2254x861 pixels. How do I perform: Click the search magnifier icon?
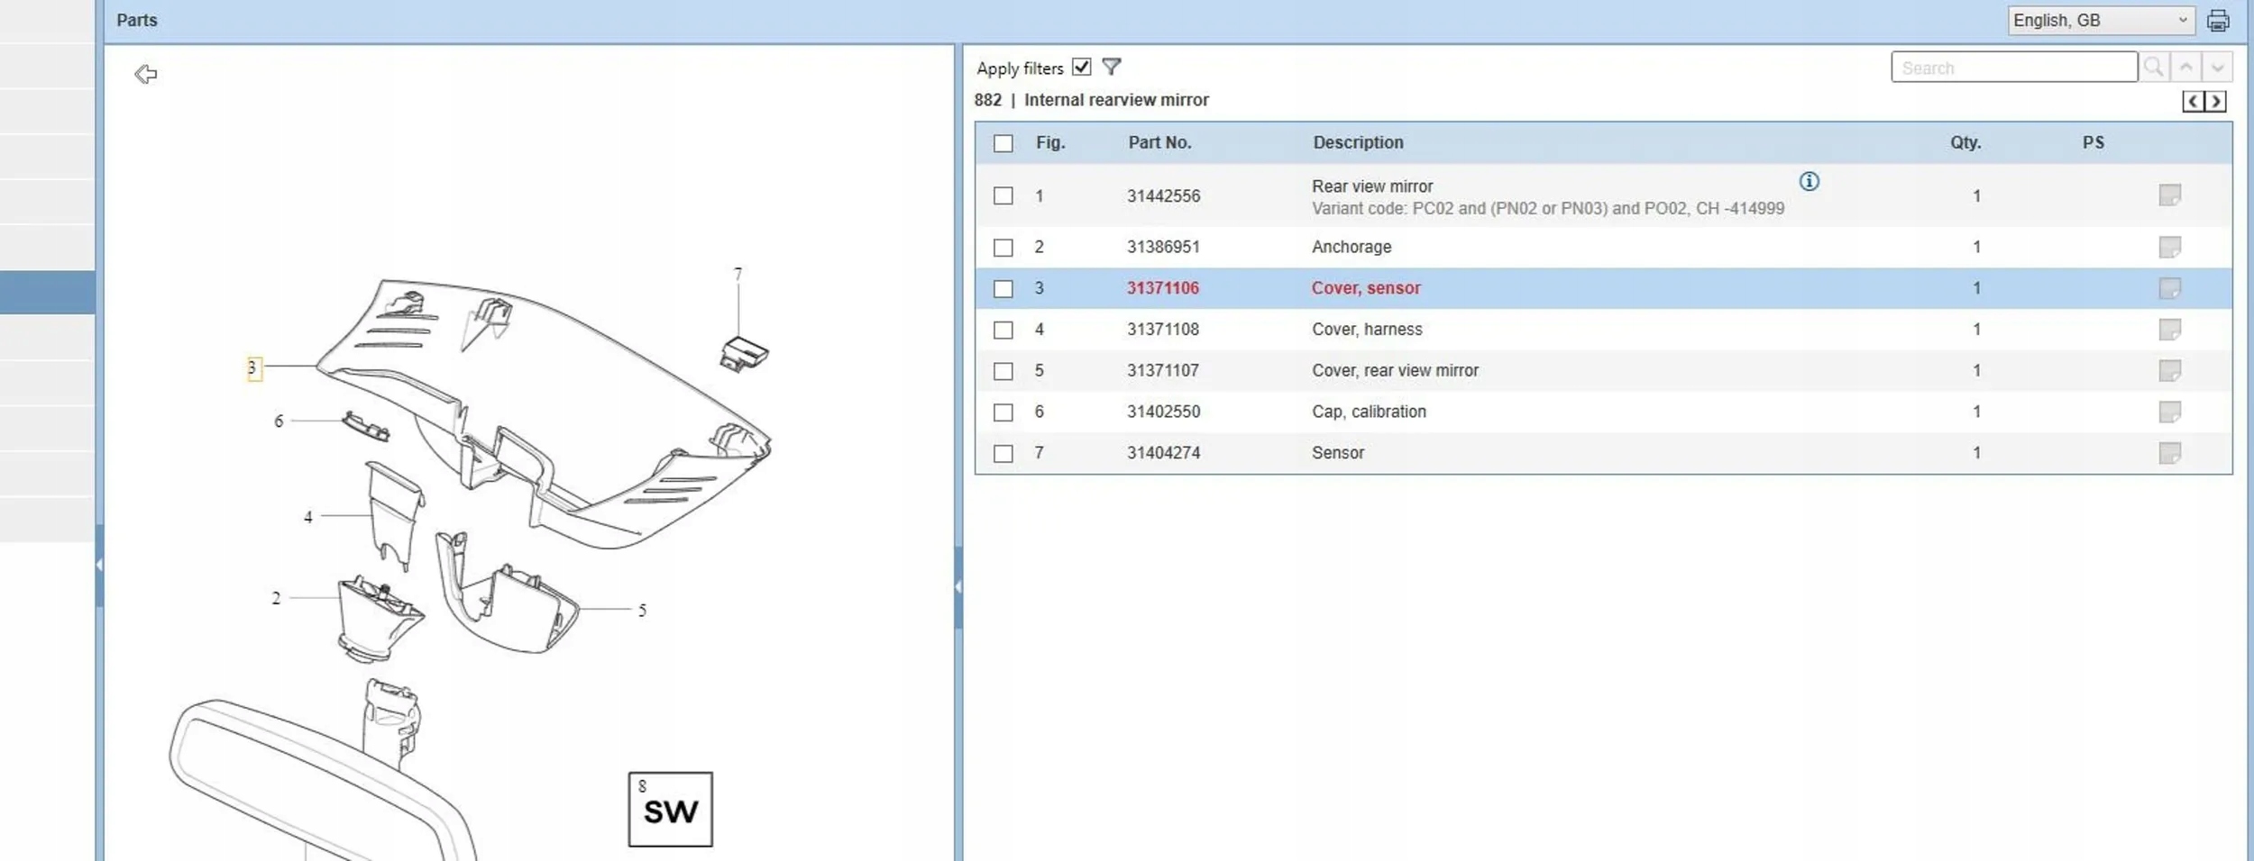click(2153, 67)
